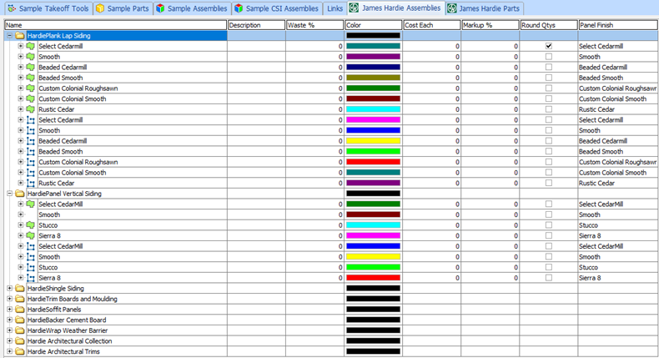Click the HardieShingle Siding folder icon
659x358 pixels.
pos(20,288)
